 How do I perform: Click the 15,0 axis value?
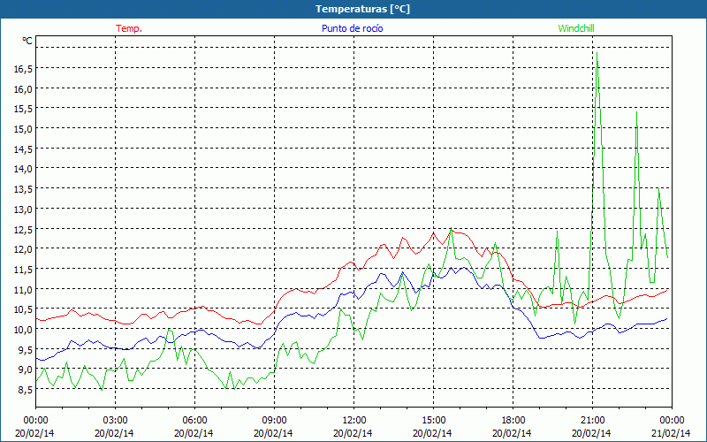point(23,129)
